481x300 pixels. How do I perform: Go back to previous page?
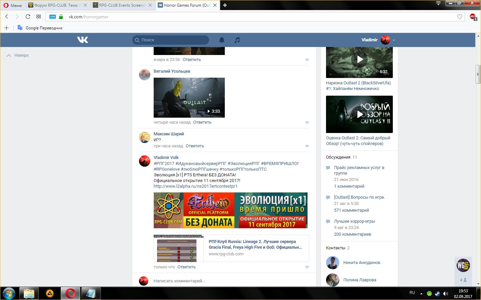pos(7,17)
